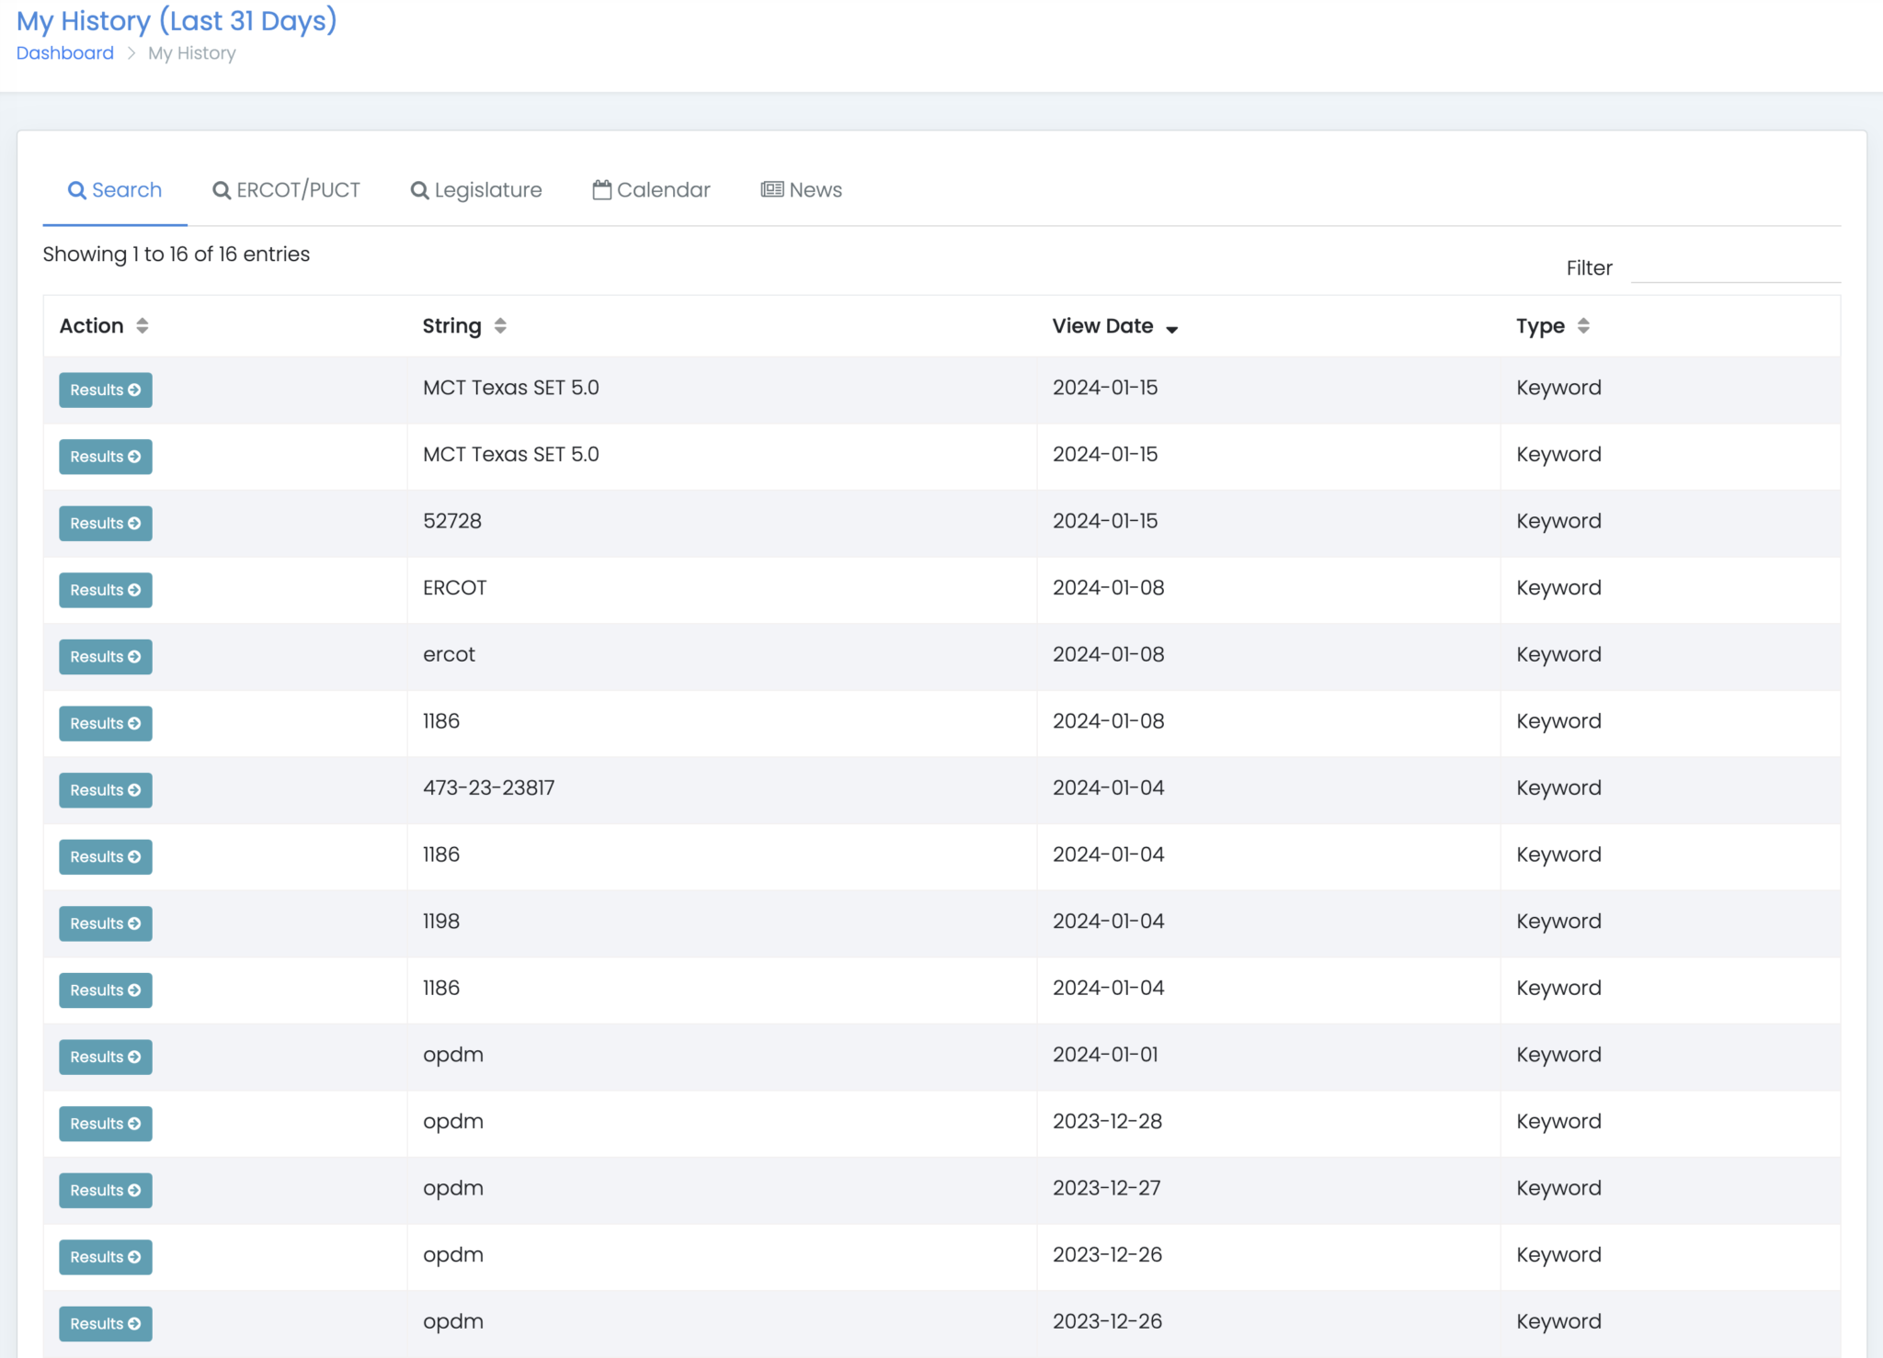Click the Legislature magnifier icon
This screenshot has width=1883, height=1358.
419,190
